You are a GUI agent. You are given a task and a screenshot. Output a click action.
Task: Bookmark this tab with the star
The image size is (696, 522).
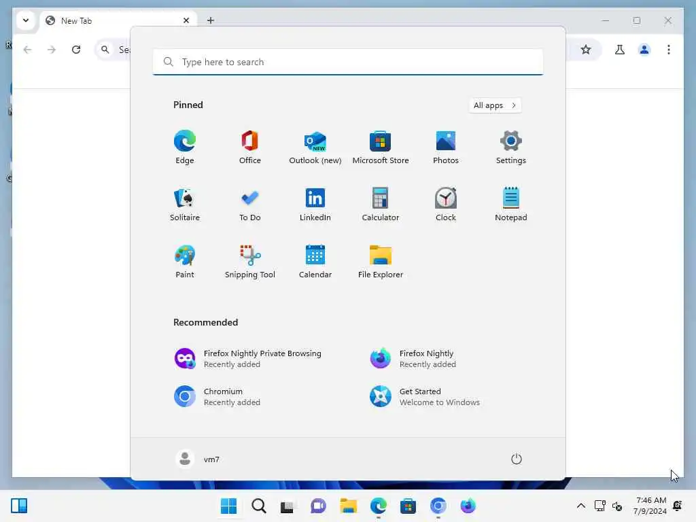click(x=586, y=50)
